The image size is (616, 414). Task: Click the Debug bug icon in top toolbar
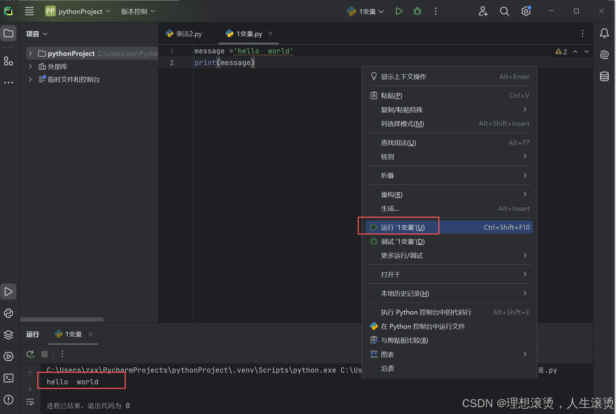point(417,11)
